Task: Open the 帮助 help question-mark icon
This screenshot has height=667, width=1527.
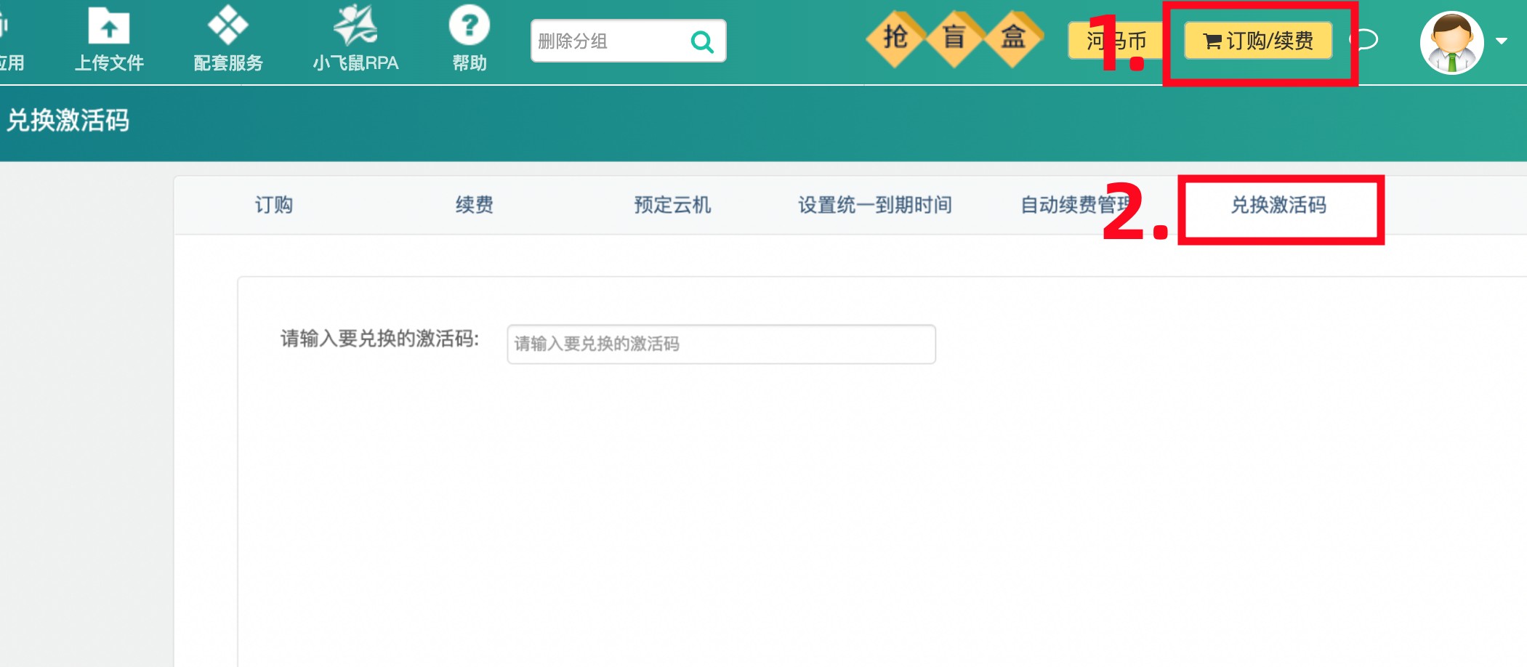Action: [x=469, y=26]
